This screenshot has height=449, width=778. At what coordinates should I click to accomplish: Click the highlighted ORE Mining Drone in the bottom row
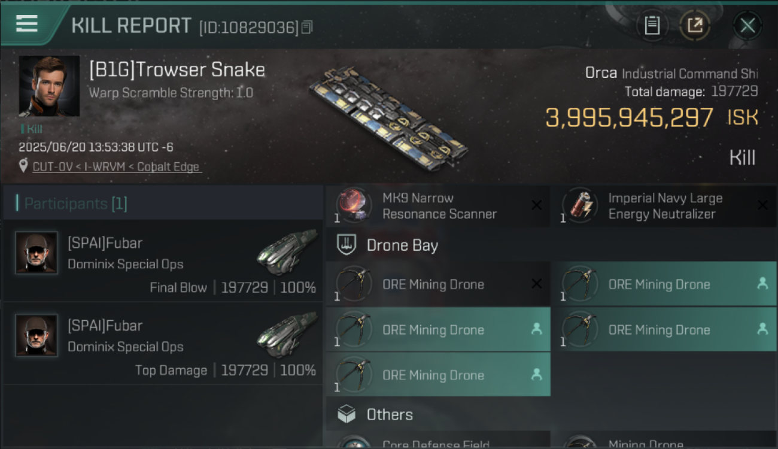(437, 375)
